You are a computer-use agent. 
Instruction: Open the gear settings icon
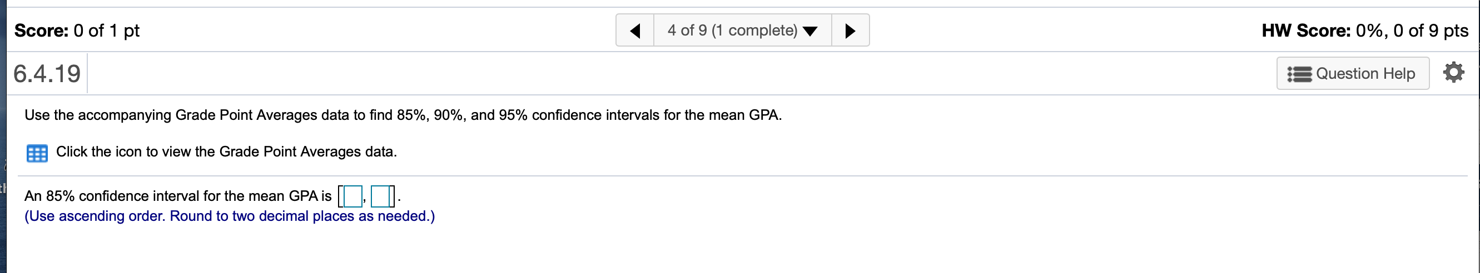[x=1453, y=73]
